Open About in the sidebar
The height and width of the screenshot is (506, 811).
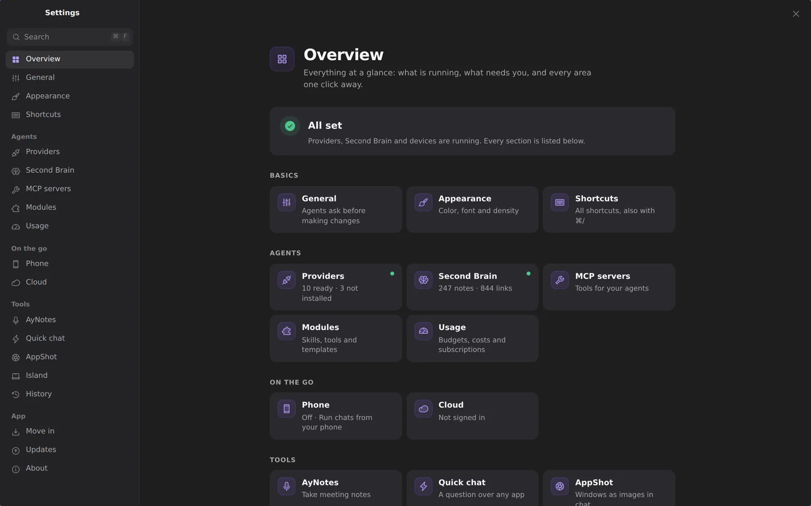point(70,468)
